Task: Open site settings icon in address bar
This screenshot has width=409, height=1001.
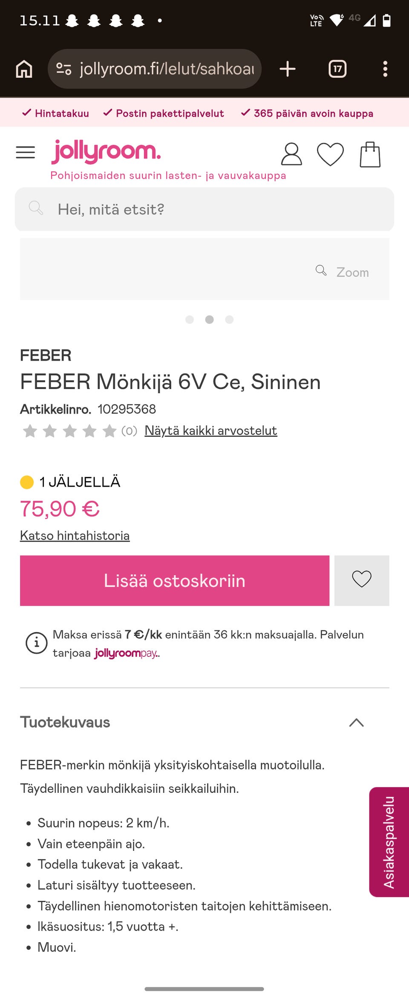Action: (64, 69)
